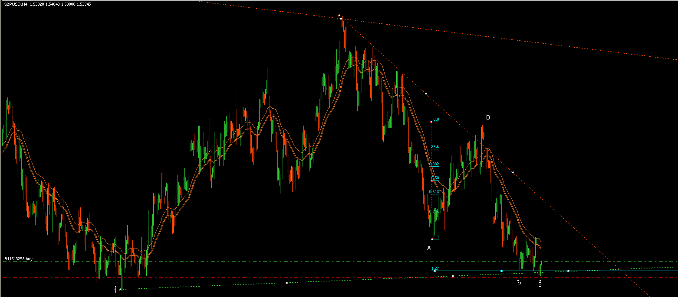The width and height of the screenshot is (678, 297).
Task: Click the 'B' wave label
Action: [x=488, y=117]
